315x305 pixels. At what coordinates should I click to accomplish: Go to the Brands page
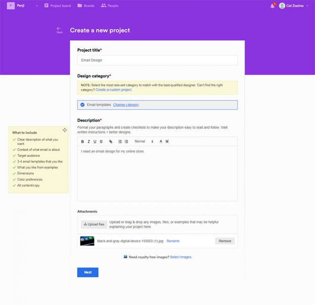pos(86,6)
